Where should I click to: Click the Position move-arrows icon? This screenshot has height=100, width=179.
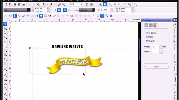pyautogui.click(x=6, y=16)
